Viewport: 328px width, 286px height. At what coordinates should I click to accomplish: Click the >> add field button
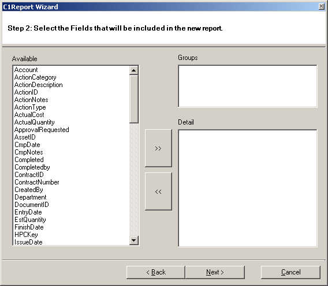pos(158,148)
